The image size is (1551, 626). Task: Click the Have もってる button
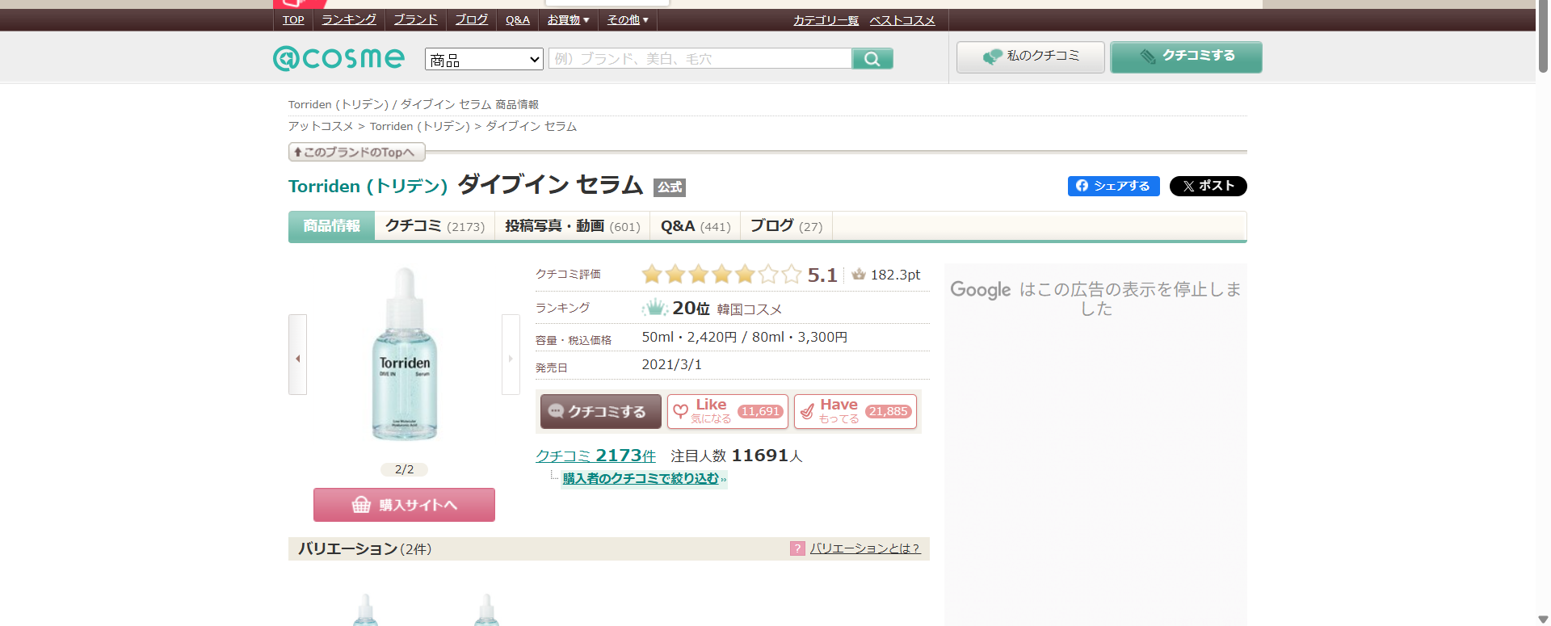click(x=855, y=411)
